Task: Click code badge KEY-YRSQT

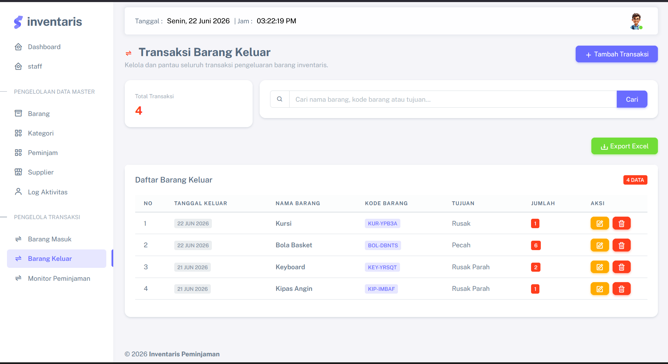Action: pos(382,267)
